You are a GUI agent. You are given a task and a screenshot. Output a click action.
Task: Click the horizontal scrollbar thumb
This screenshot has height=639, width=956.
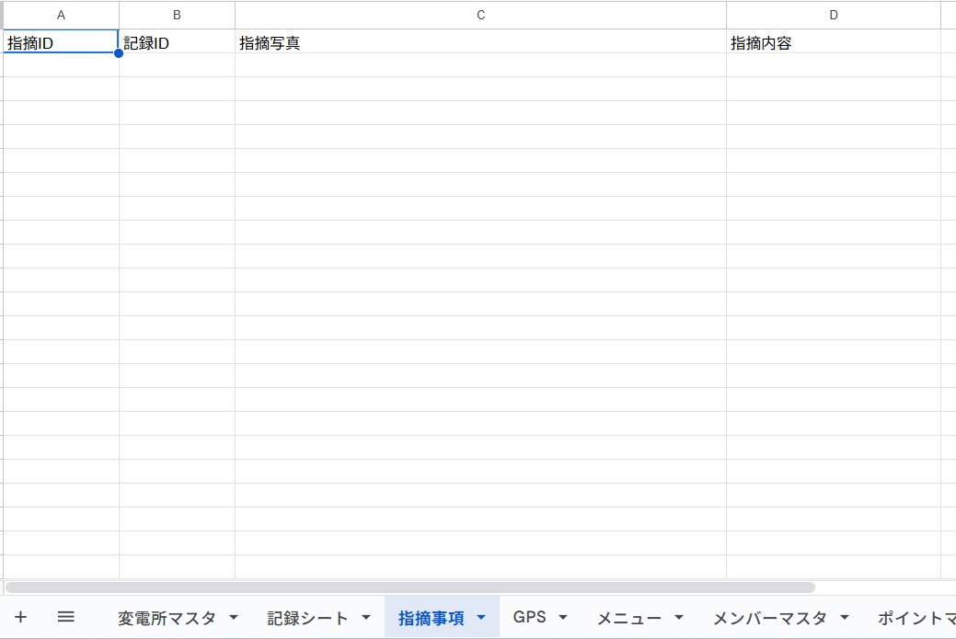(x=409, y=587)
